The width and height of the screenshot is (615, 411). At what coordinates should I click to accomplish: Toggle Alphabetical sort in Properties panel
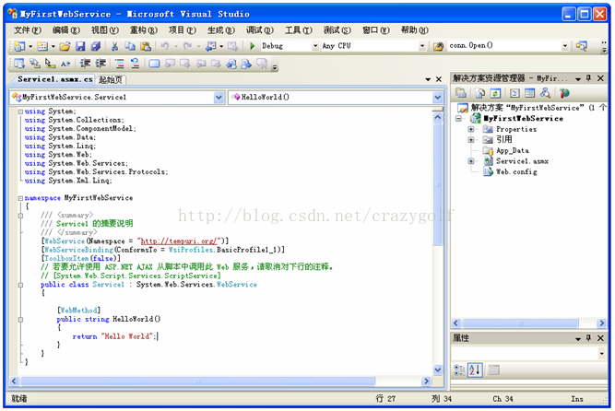(x=475, y=370)
